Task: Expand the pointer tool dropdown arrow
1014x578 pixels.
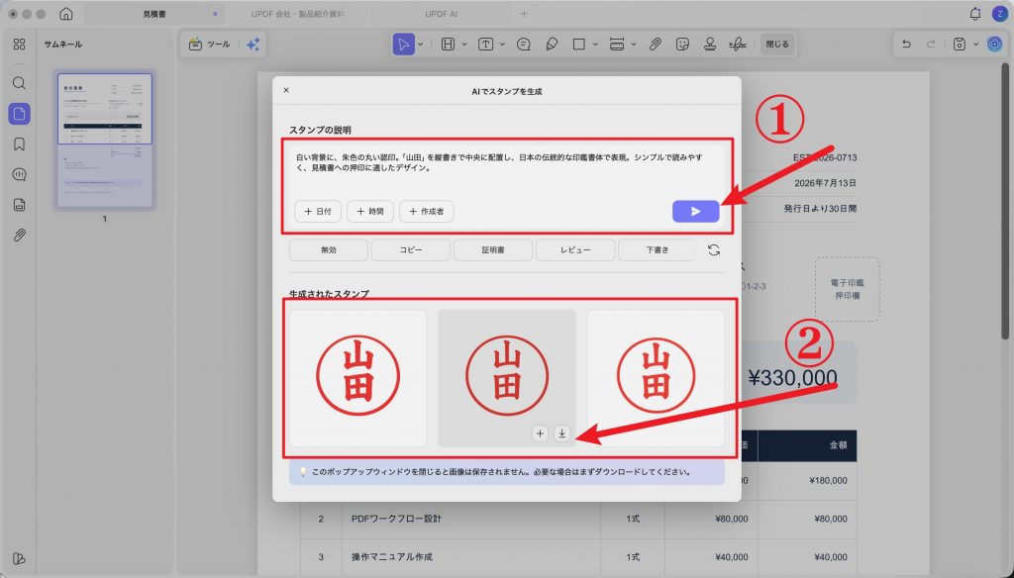Action: click(420, 45)
